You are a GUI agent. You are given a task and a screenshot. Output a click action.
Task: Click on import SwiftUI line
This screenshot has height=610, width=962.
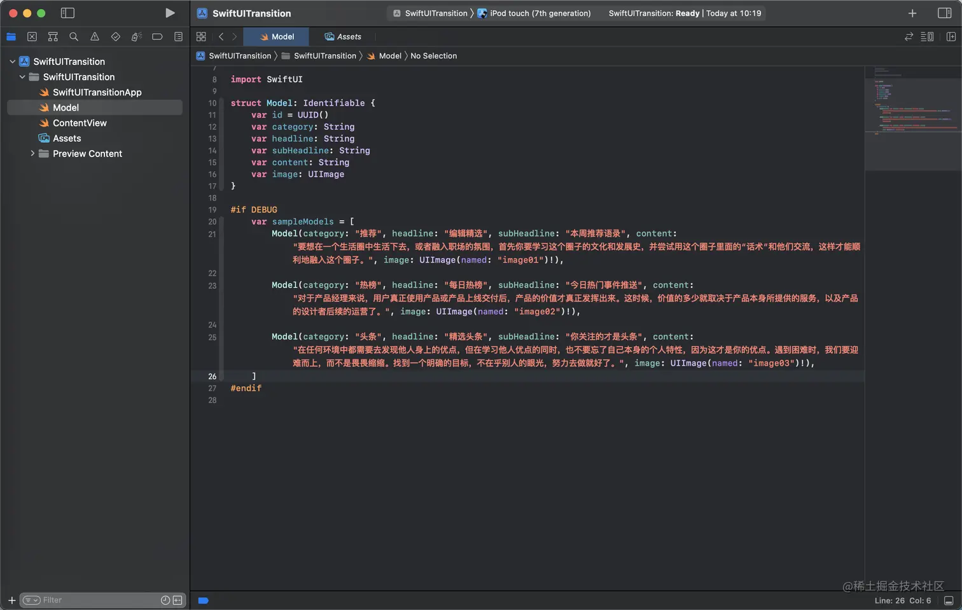pyautogui.click(x=267, y=80)
